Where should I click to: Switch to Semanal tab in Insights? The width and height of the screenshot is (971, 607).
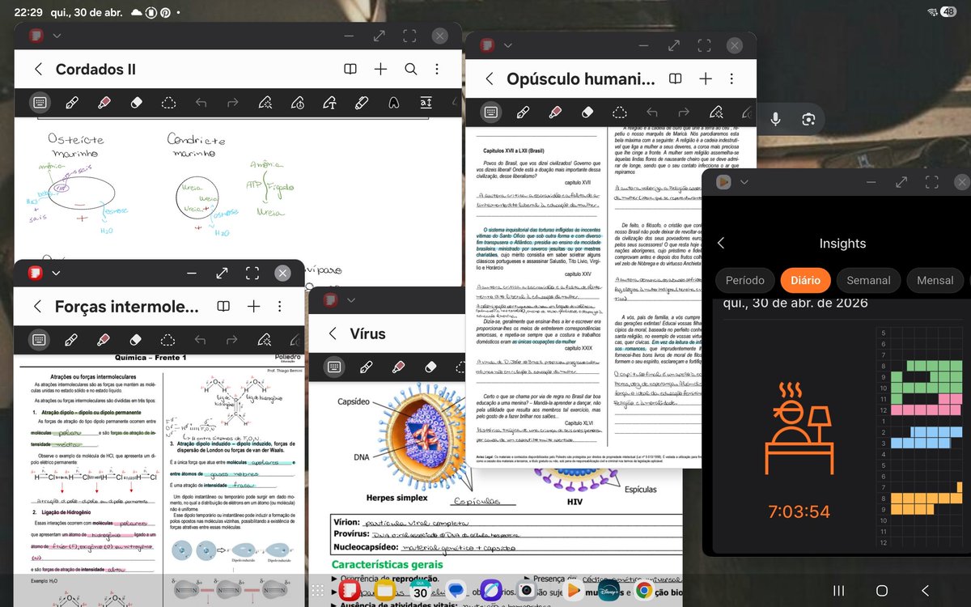[868, 281]
